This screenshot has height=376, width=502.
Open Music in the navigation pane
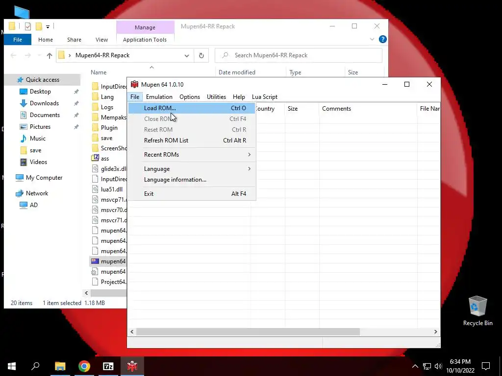(37, 139)
